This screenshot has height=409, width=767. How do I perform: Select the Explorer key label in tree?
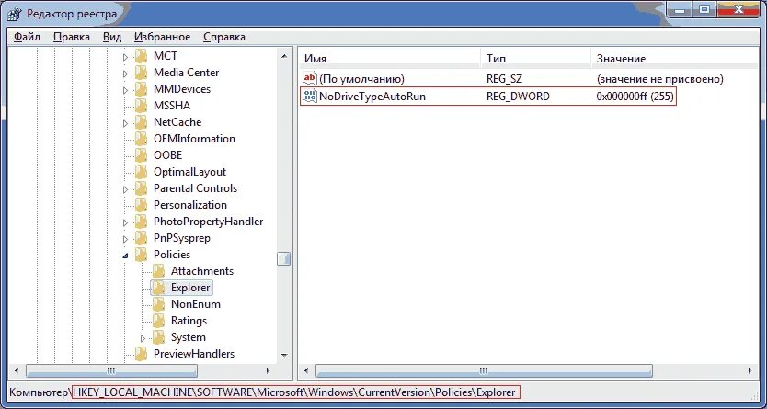(x=190, y=288)
